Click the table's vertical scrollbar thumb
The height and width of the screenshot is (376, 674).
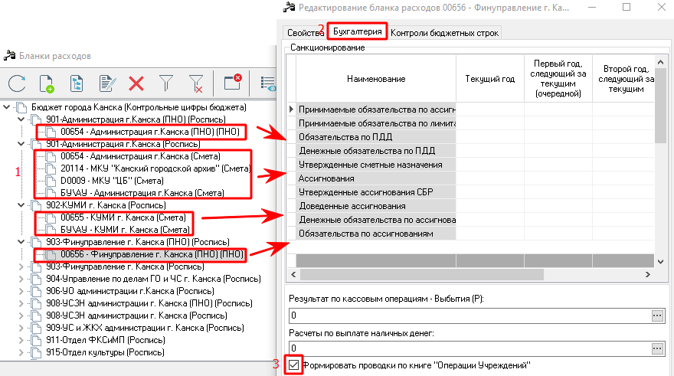point(660,106)
